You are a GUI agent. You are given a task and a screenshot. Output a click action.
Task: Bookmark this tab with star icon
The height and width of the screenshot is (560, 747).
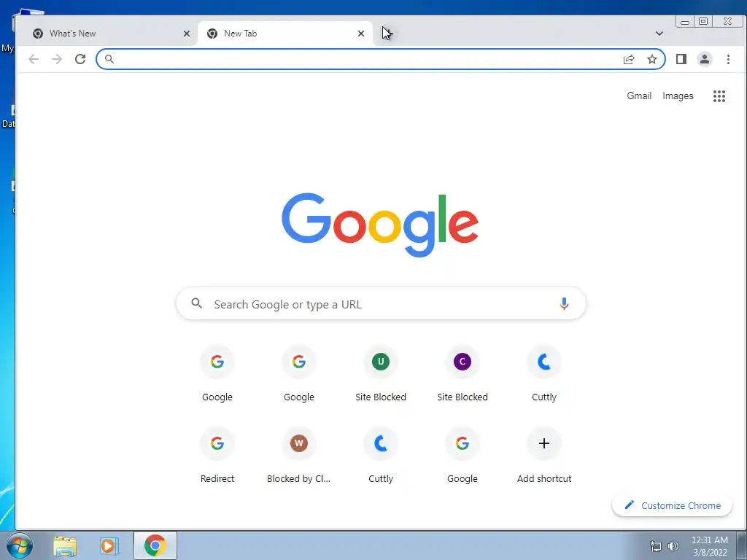coord(651,59)
